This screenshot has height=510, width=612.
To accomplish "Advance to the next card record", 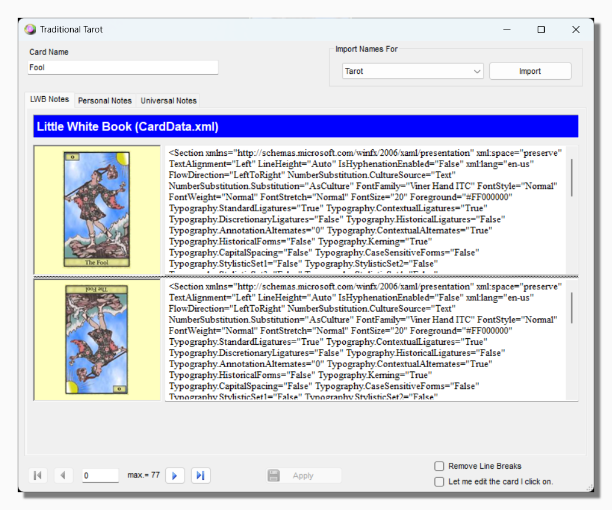I will (175, 475).
